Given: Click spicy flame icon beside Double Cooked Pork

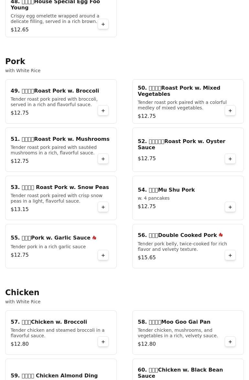Looking at the screenshot, I should click(x=221, y=235).
